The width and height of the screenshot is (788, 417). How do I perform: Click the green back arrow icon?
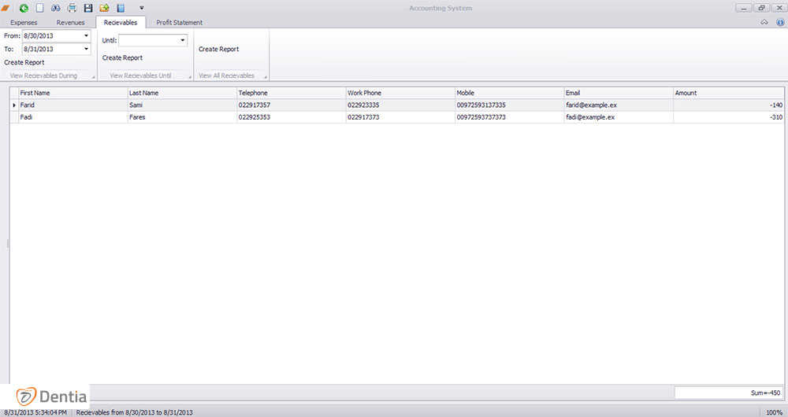click(24, 8)
